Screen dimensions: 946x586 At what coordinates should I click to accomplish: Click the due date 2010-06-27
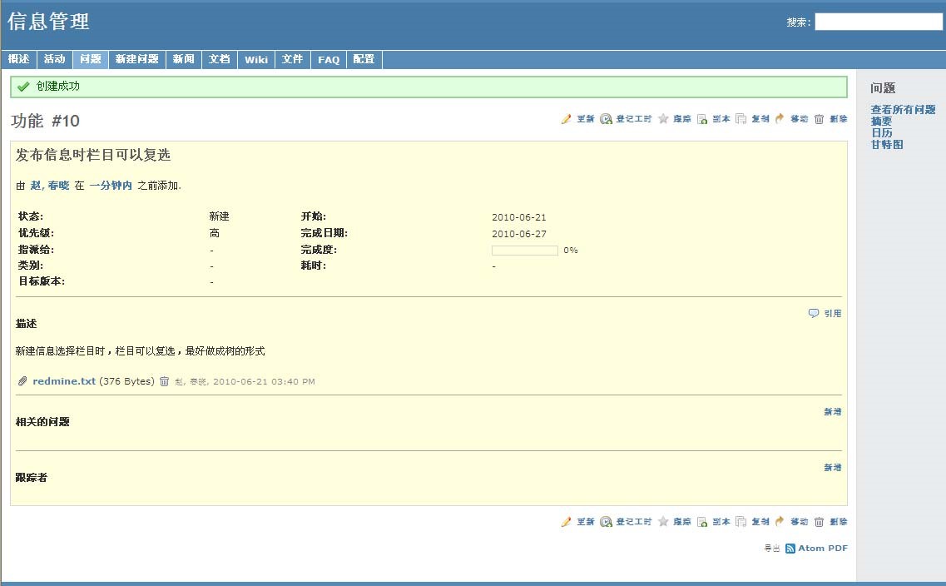(x=519, y=234)
